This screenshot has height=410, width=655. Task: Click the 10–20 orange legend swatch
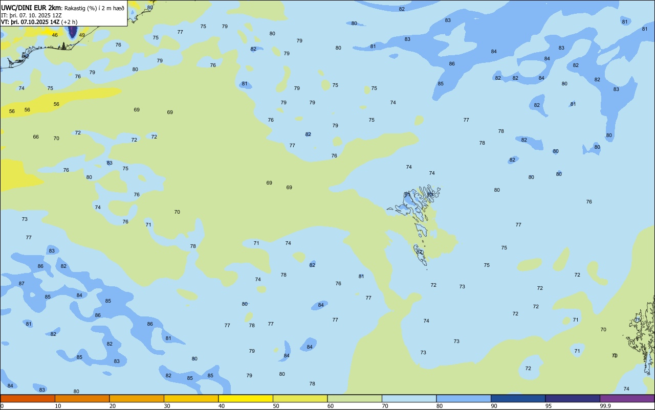coord(82,398)
